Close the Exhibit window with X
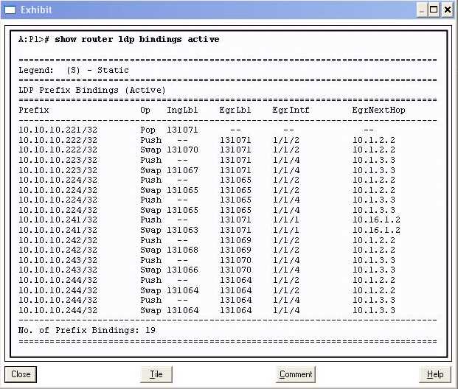This screenshot has height=389, width=458. [x=448, y=10]
